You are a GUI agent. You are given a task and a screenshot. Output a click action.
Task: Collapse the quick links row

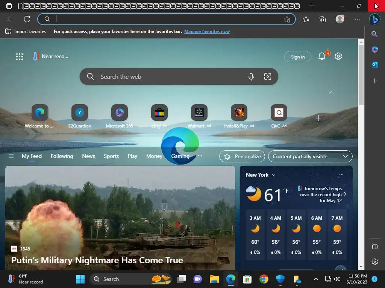331,93
